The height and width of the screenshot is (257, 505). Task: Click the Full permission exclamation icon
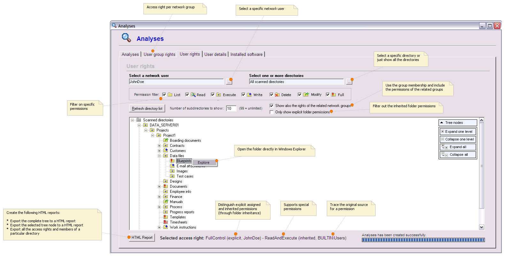tap(333, 94)
